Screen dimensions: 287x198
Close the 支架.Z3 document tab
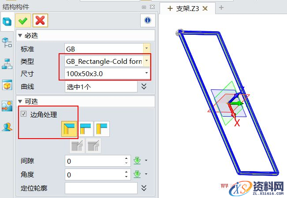pos(205,8)
